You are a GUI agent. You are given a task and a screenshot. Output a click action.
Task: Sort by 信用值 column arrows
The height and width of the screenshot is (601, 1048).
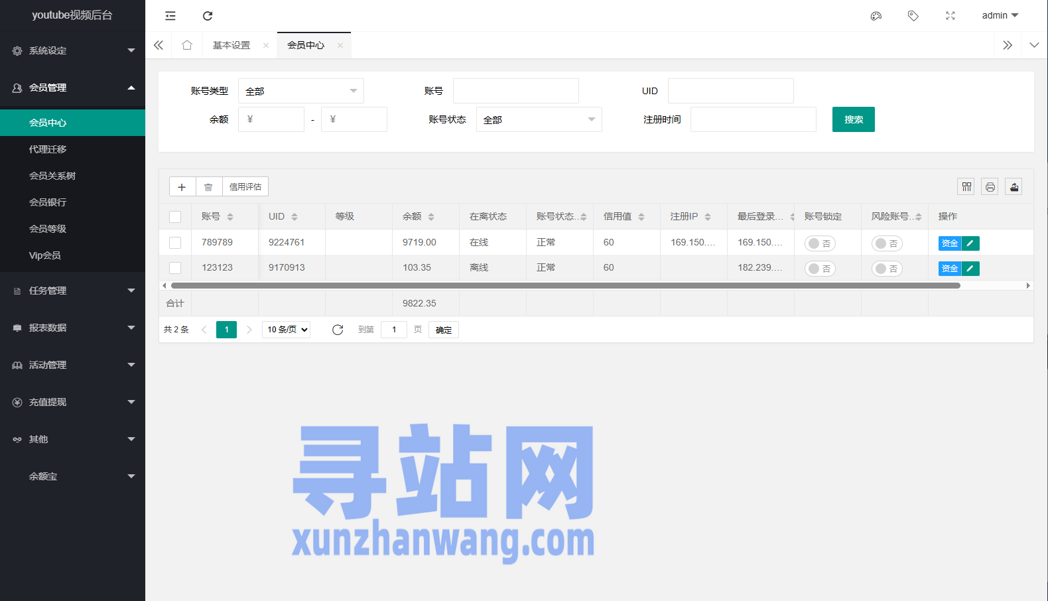click(641, 217)
